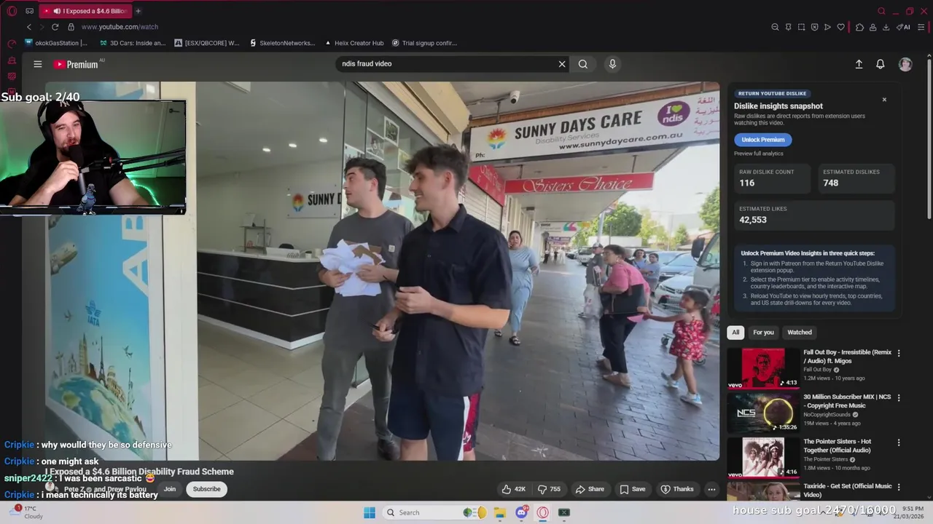This screenshot has width=933, height=524.
Task: Open ESX/QBCORE bookmark
Action: (207, 43)
